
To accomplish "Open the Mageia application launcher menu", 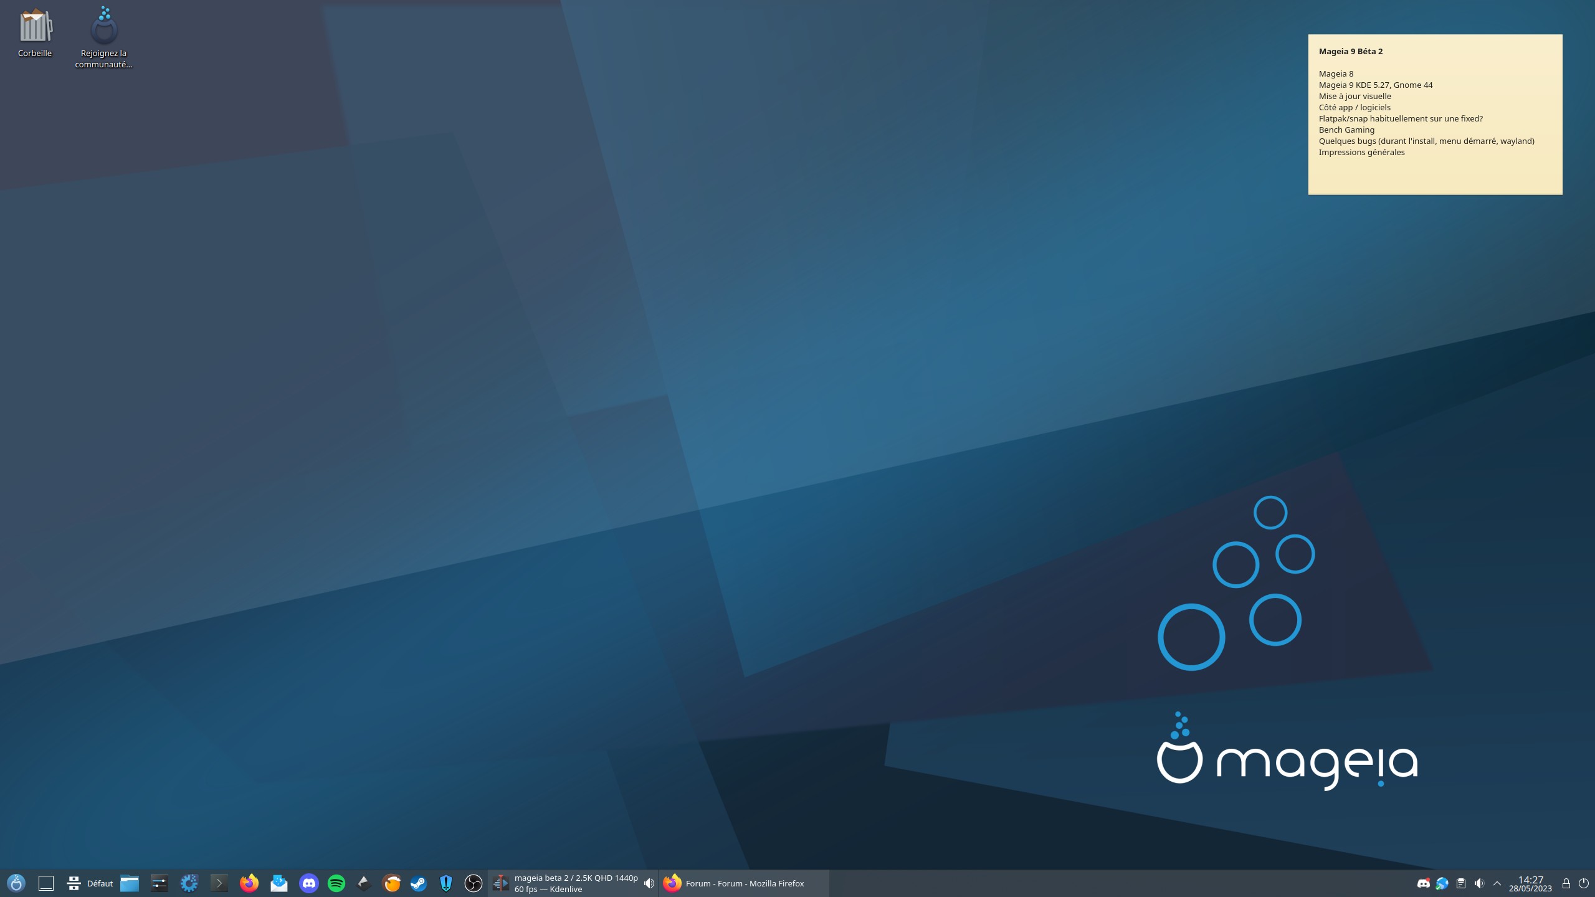I will [x=16, y=883].
